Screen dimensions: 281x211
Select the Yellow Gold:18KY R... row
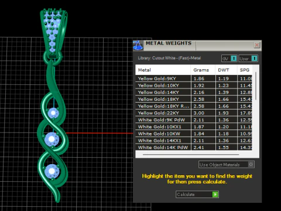tap(194, 106)
